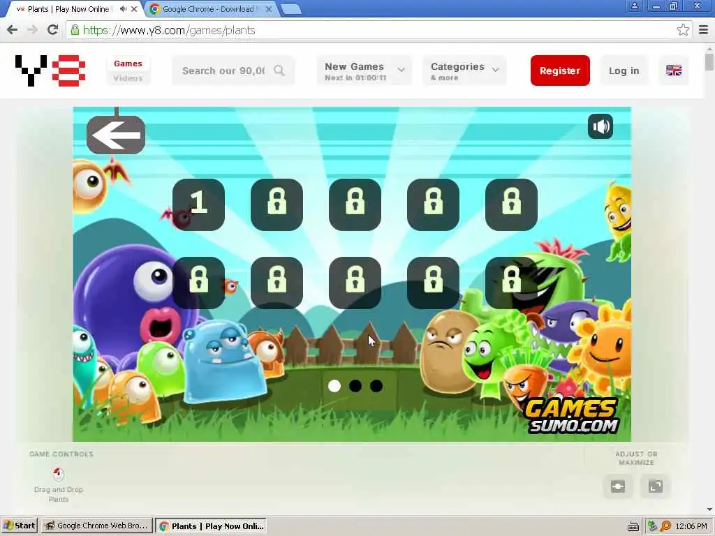Reload the page

[53, 30]
